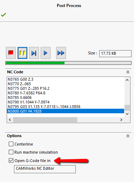
Task: Collapse the Options section
Action: (128, 136)
